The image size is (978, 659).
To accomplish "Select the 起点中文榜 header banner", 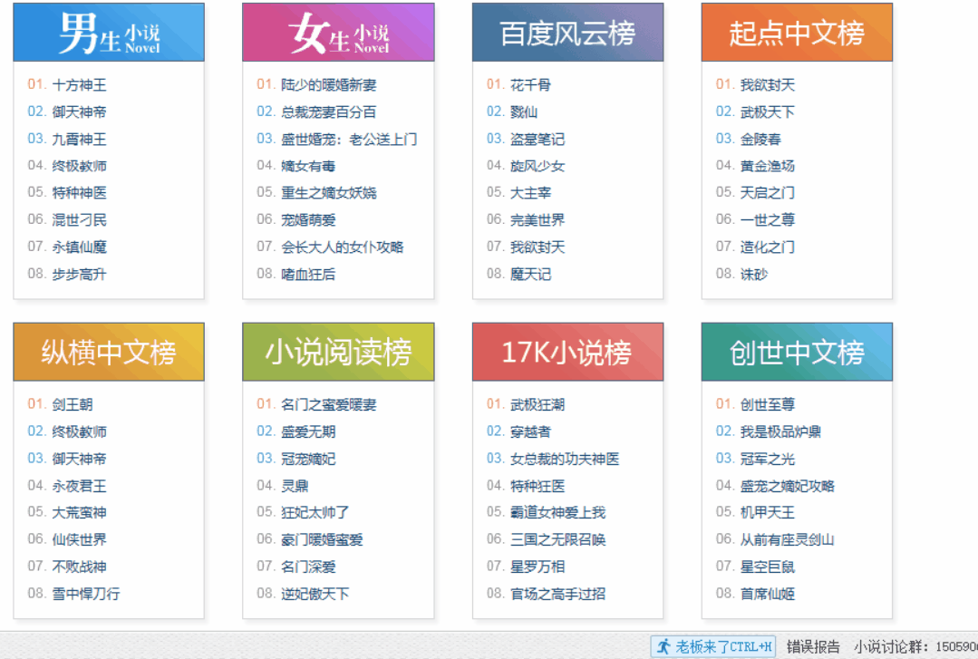I will [797, 33].
